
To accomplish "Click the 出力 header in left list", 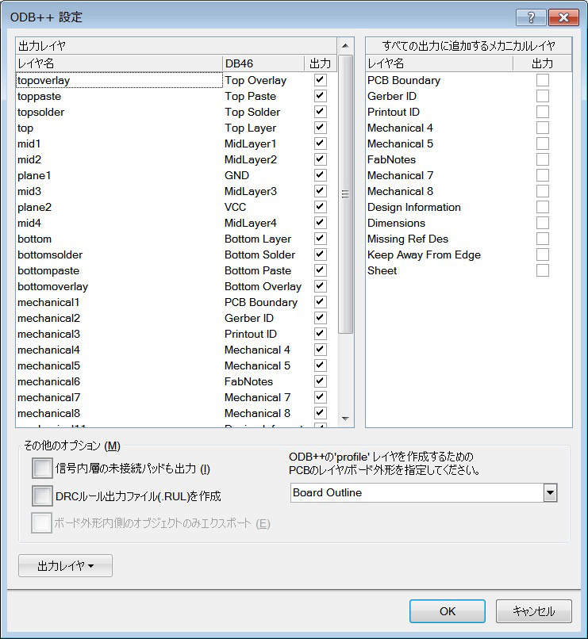I will pyautogui.click(x=321, y=63).
